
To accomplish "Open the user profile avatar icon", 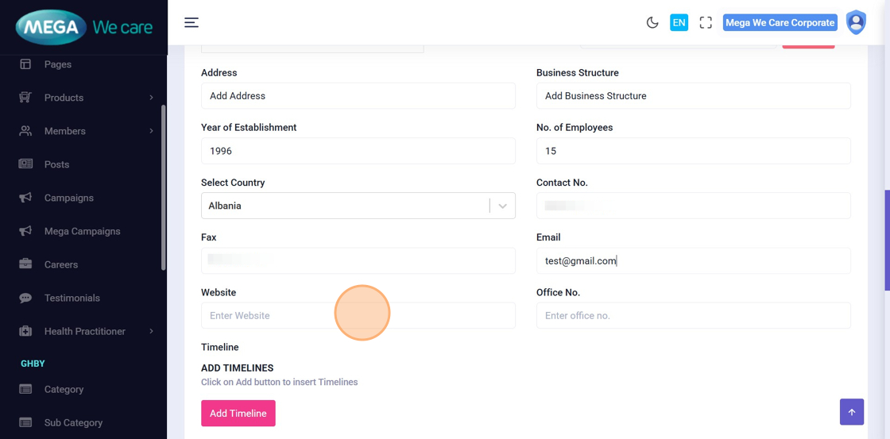I will pos(856,23).
